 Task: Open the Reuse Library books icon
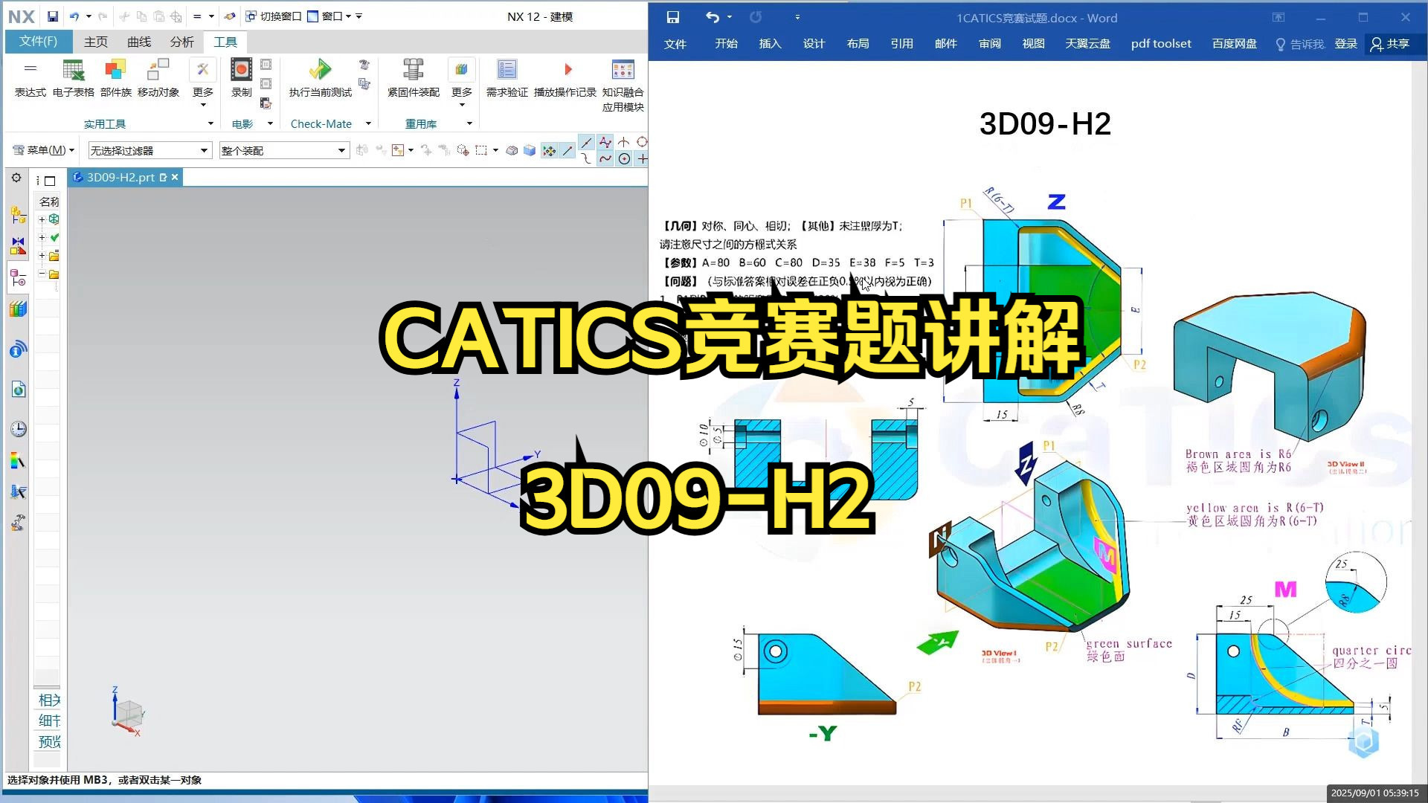point(18,309)
